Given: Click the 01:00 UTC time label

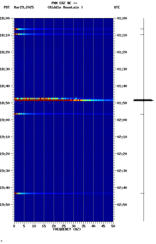Looking at the screenshot, I should point(122,18).
